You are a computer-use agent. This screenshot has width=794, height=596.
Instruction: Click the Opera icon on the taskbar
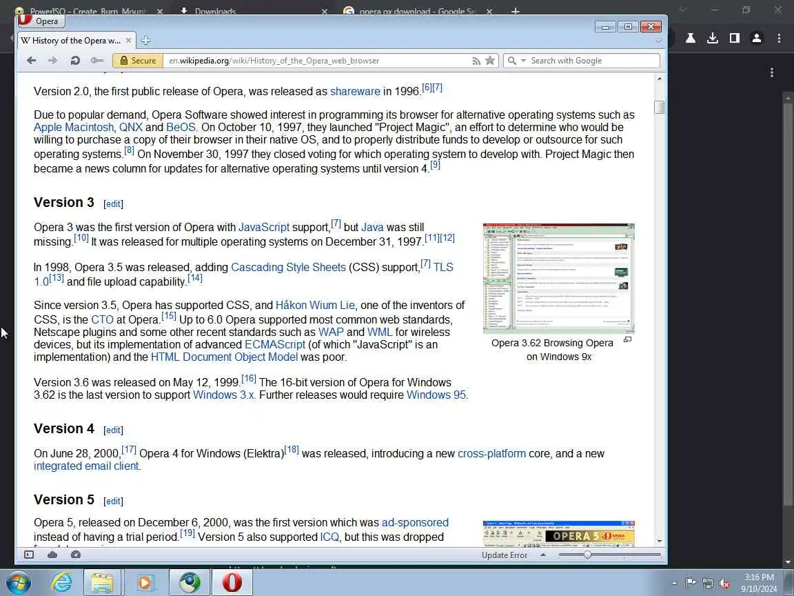tap(232, 582)
